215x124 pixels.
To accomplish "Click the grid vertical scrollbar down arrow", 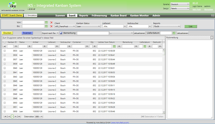I will coord(163,112).
